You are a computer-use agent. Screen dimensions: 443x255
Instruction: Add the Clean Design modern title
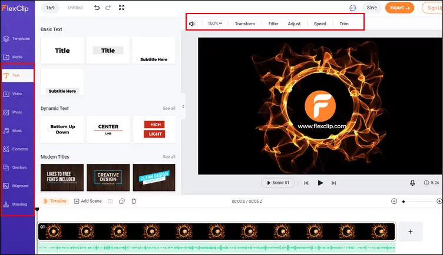tap(154, 177)
